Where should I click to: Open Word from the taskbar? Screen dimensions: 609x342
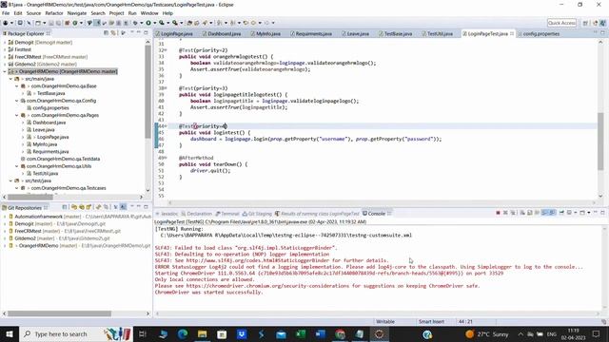(x=321, y=333)
